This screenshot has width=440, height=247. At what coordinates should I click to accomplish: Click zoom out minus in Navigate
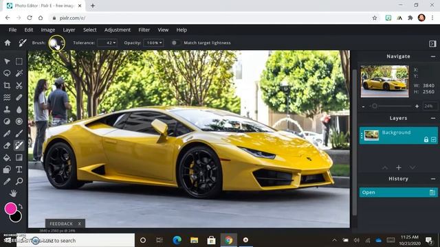[364, 106]
